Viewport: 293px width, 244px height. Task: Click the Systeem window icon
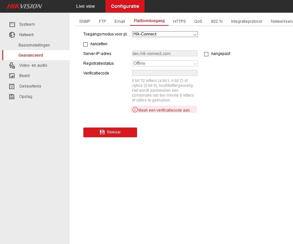pyautogui.click(x=12, y=24)
